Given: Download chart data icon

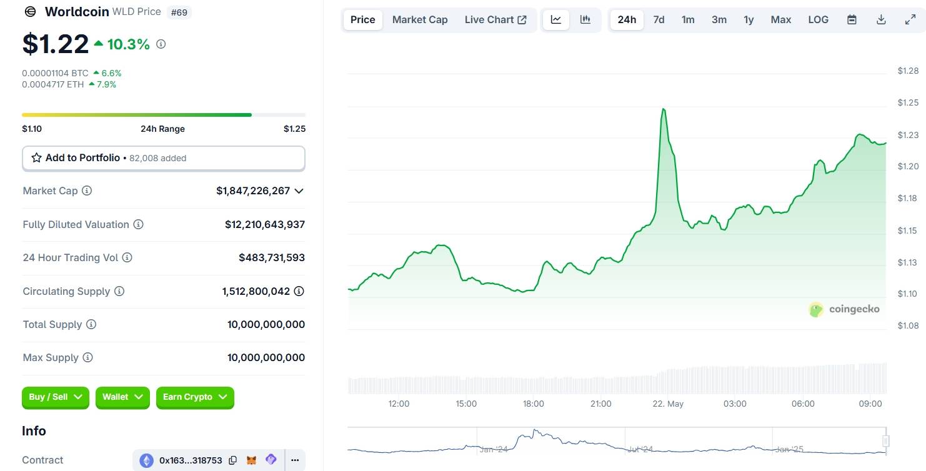Looking at the screenshot, I should (881, 19).
